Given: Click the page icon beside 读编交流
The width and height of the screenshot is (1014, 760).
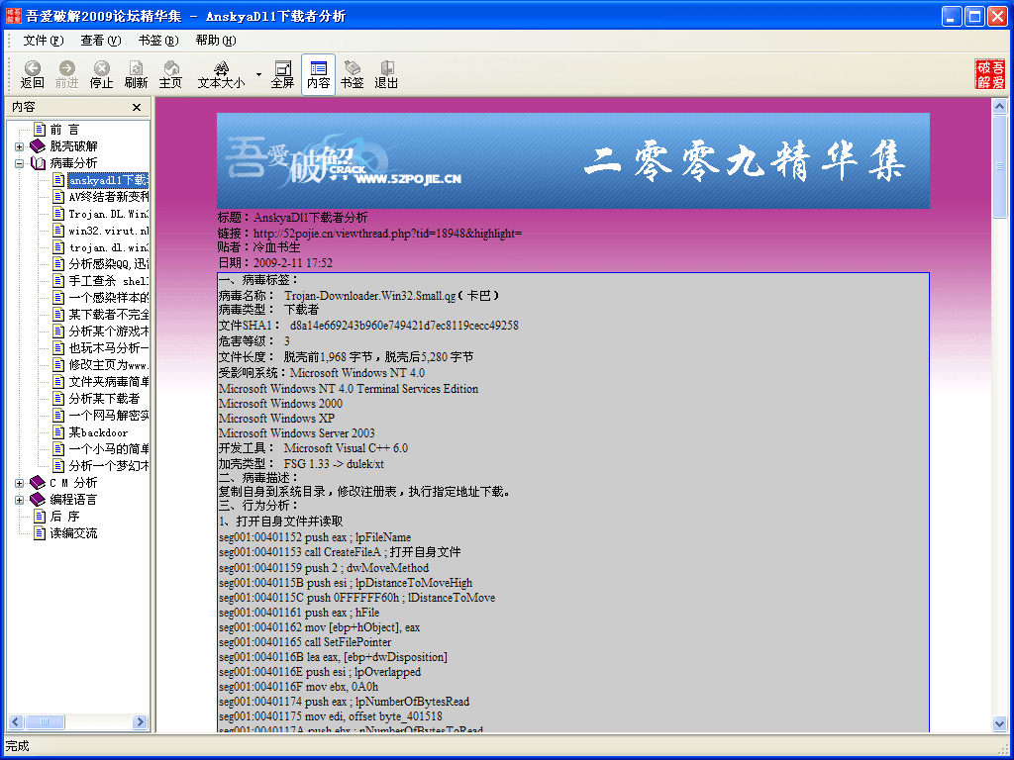Looking at the screenshot, I should (x=40, y=533).
